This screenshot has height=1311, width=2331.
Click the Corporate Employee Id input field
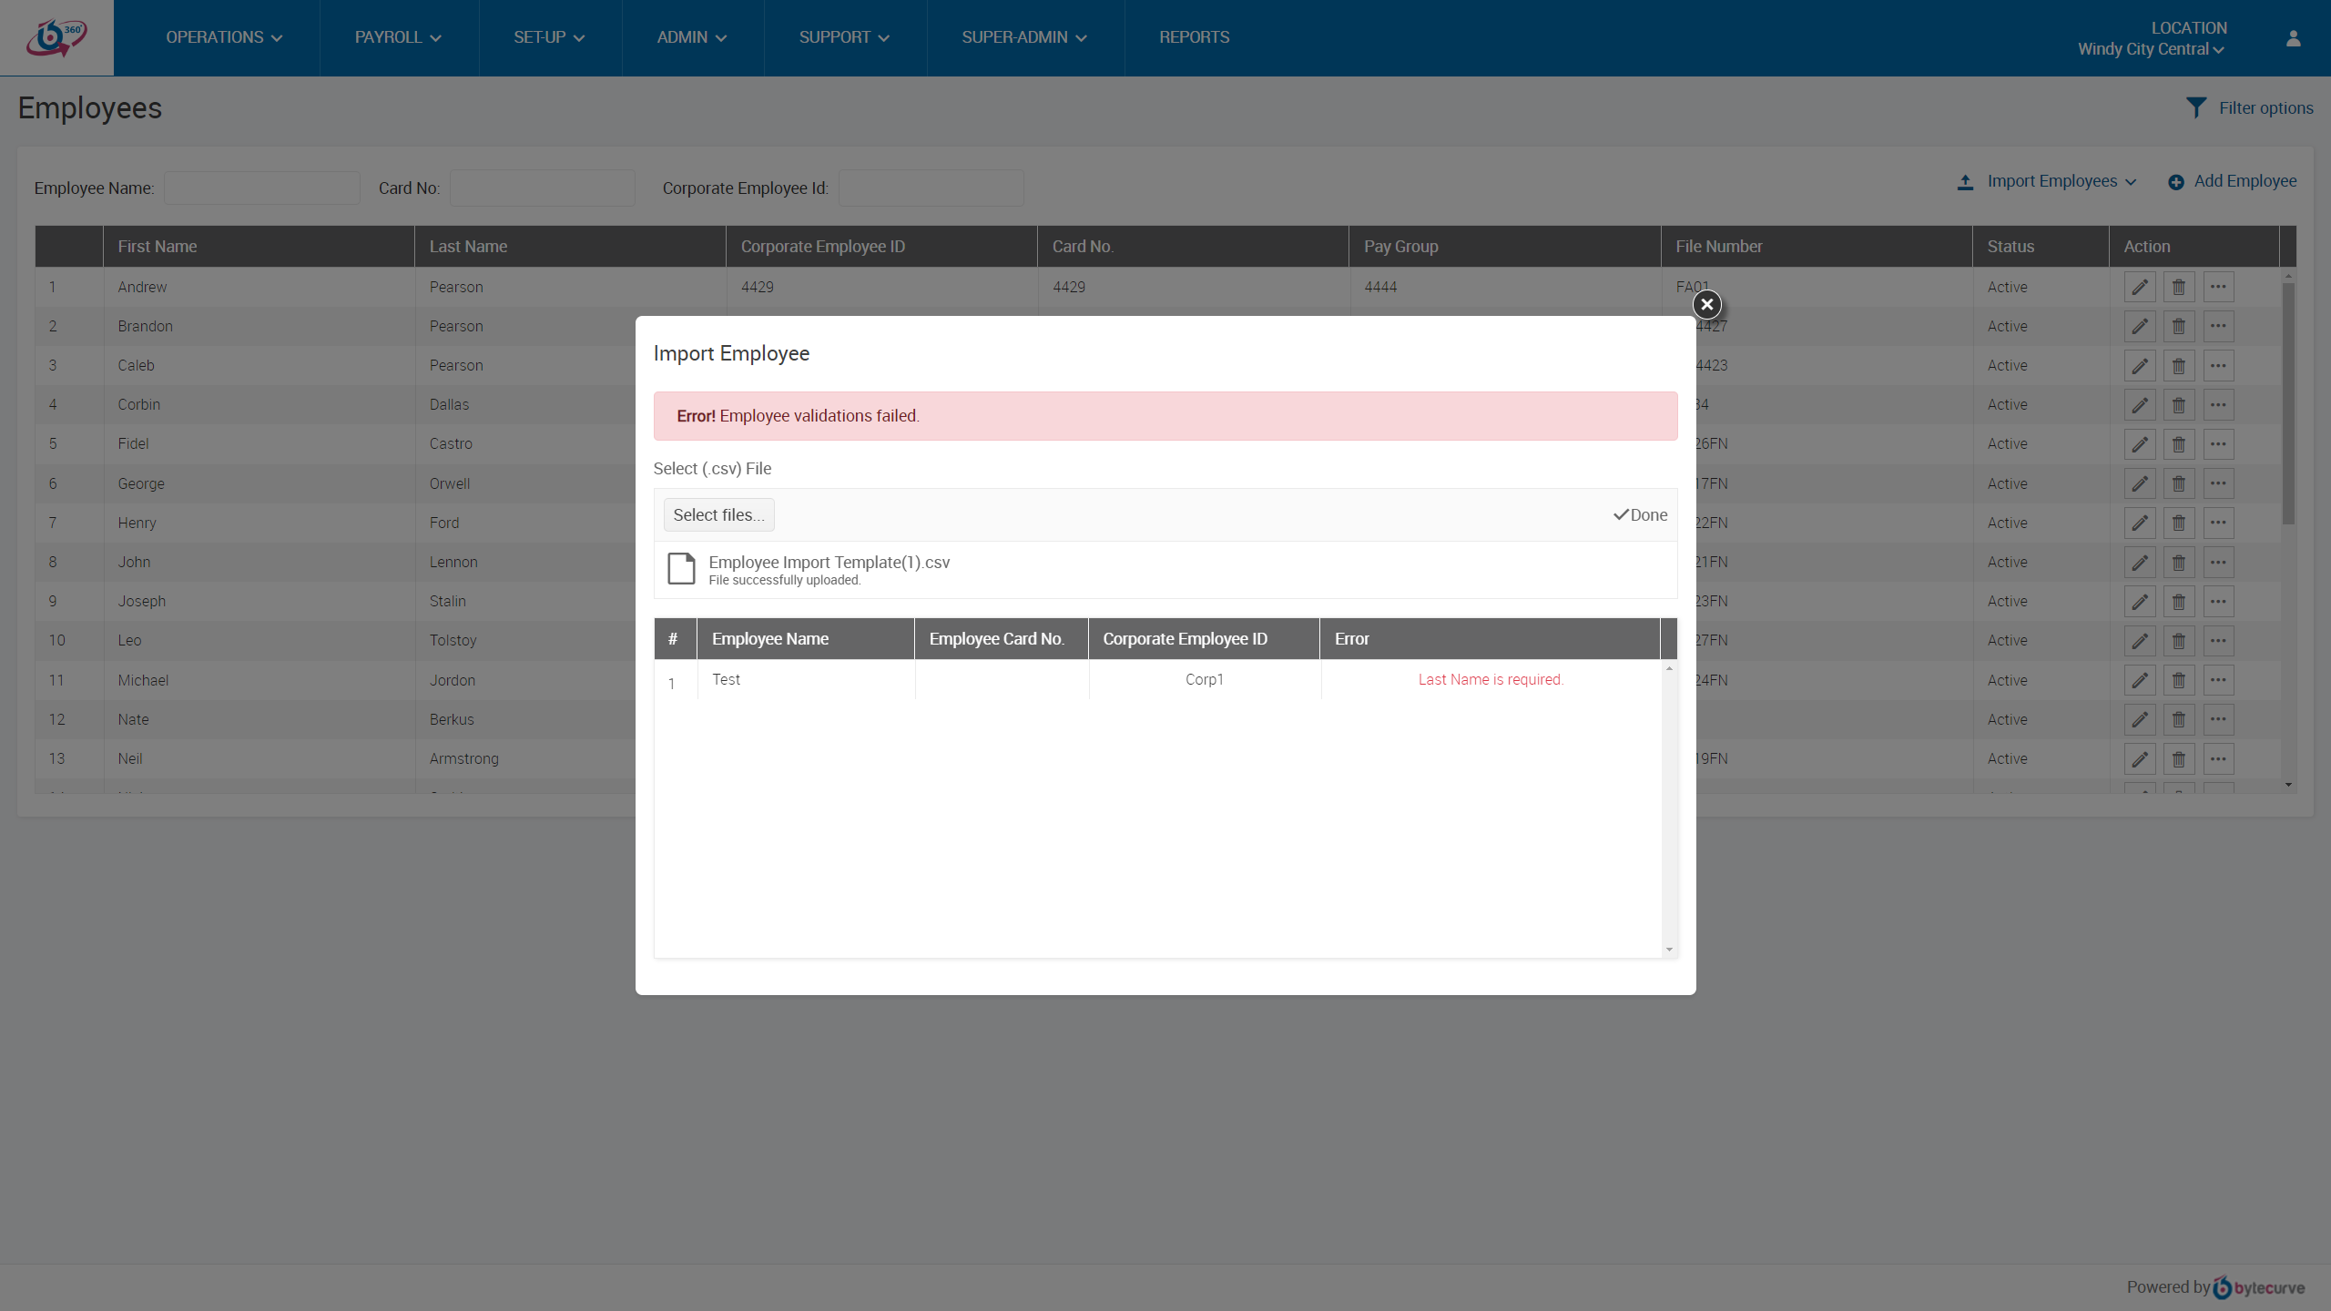coord(931,188)
